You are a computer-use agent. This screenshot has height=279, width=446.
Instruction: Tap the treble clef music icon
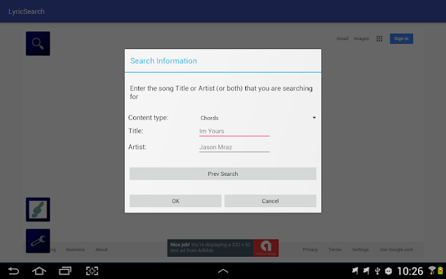38,209
